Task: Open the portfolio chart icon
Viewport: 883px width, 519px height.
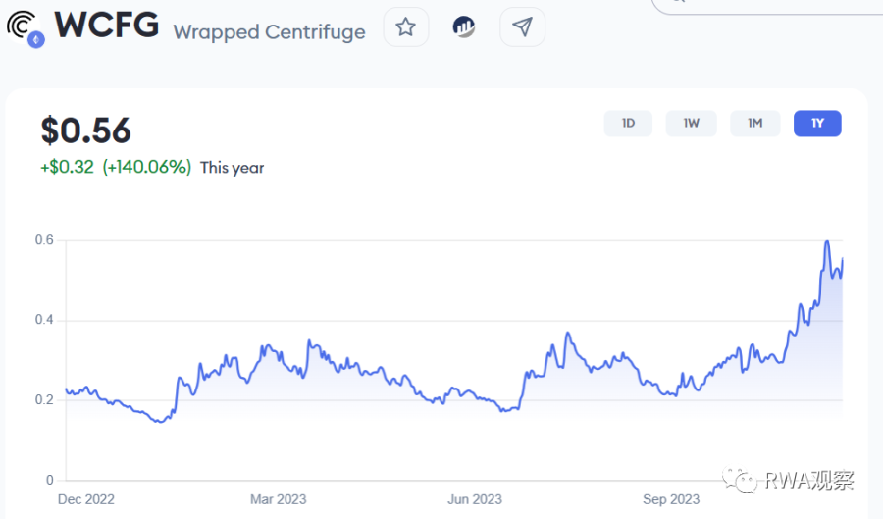Action: 463,26
